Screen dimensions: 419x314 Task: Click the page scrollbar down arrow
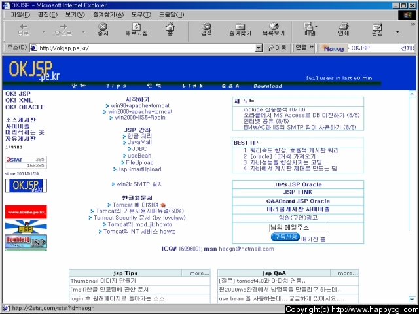pyautogui.click(x=412, y=300)
